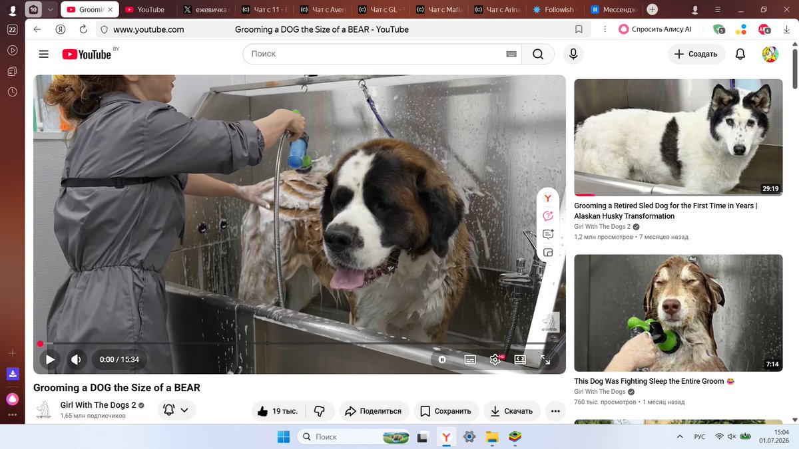Reload the page
799x449 pixels.
83,29
